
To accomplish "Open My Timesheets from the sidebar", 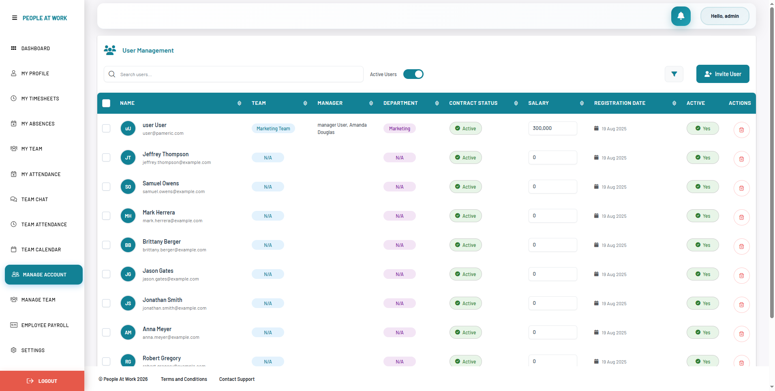I will click(40, 99).
